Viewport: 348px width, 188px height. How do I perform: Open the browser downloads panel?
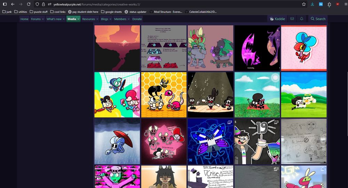312,4
